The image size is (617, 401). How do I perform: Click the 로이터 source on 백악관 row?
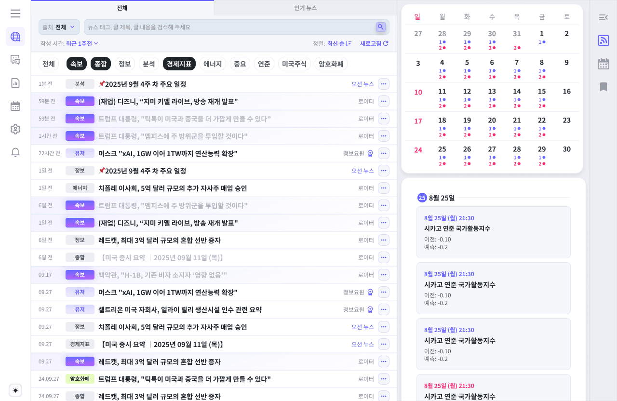pos(366,275)
